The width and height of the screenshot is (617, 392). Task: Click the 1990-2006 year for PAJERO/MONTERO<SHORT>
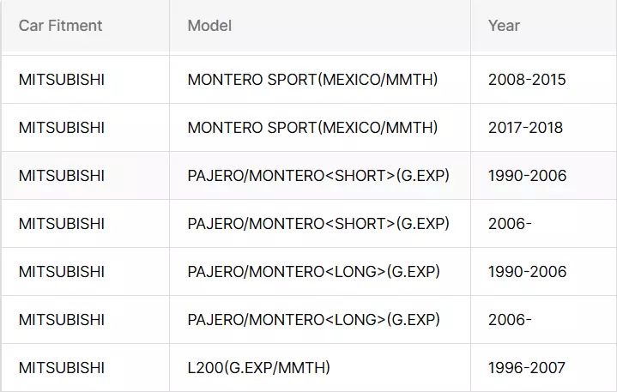tap(527, 175)
